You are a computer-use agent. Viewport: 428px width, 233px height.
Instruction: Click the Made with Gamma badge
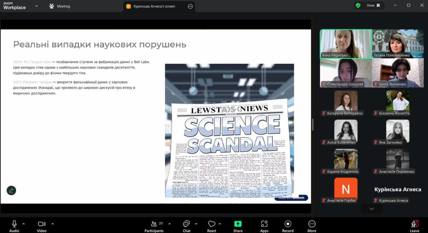click(291, 198)
